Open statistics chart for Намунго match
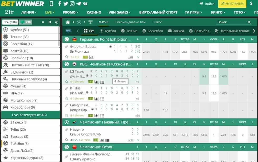258x162 pixels. point(102,140)
